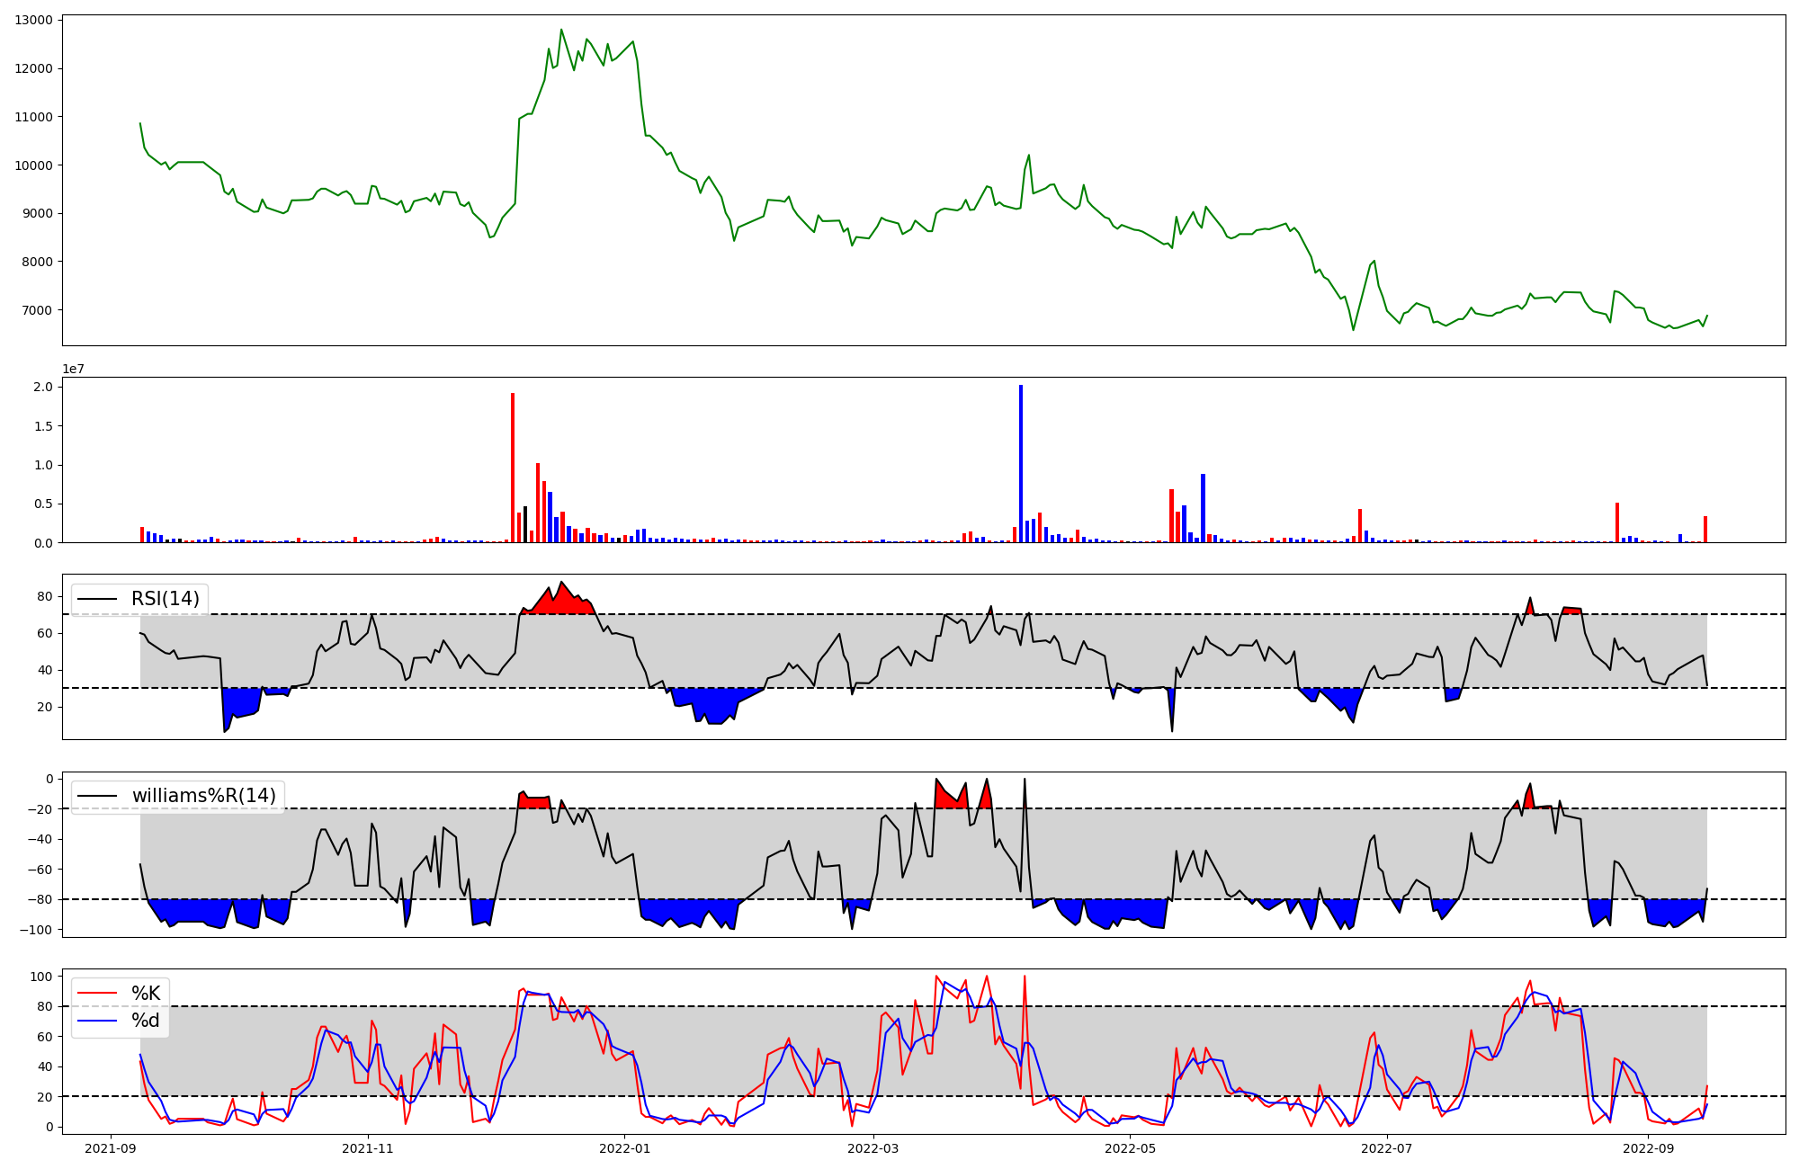Click the 2022-01 x-axis date label

coord(624,1148)
